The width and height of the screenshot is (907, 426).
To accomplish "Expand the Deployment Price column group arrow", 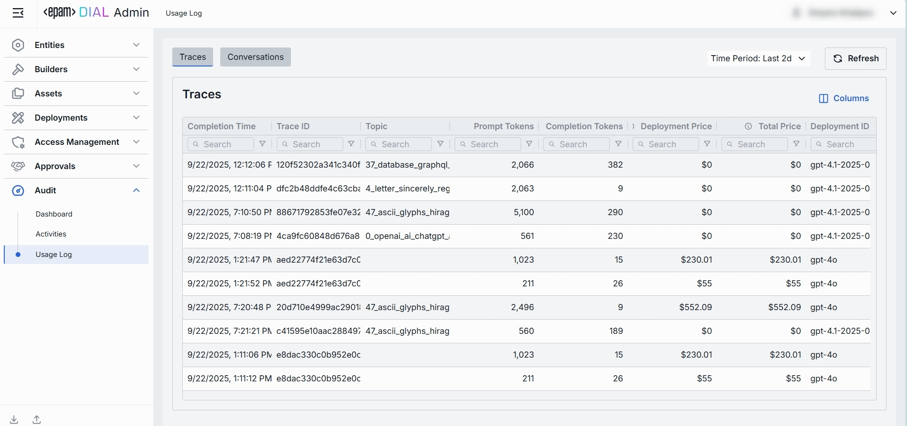I will click(x=633, y=126).
